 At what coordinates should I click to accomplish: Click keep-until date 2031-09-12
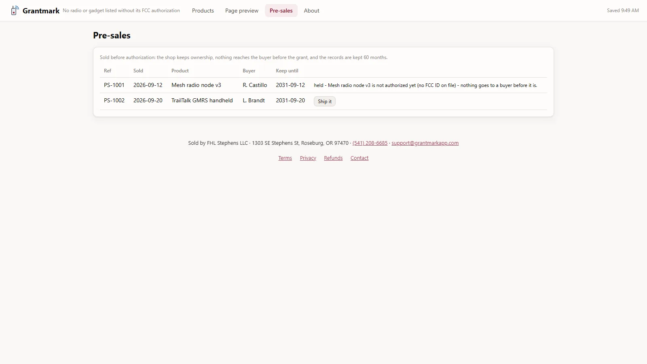click(x=290, y=85)
